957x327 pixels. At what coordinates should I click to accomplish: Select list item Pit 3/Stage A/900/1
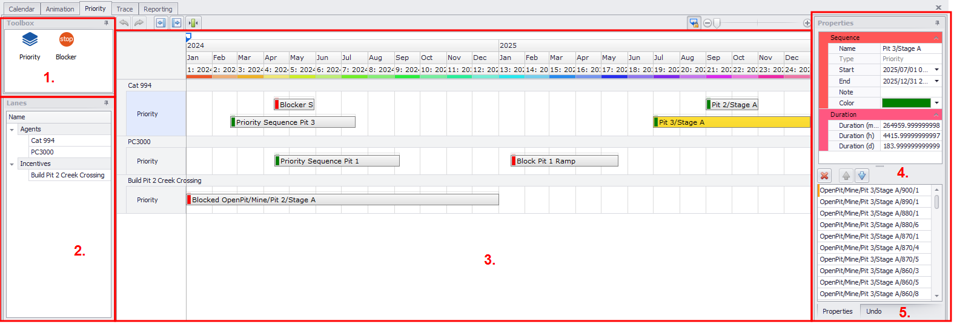[x=875, y=190]
